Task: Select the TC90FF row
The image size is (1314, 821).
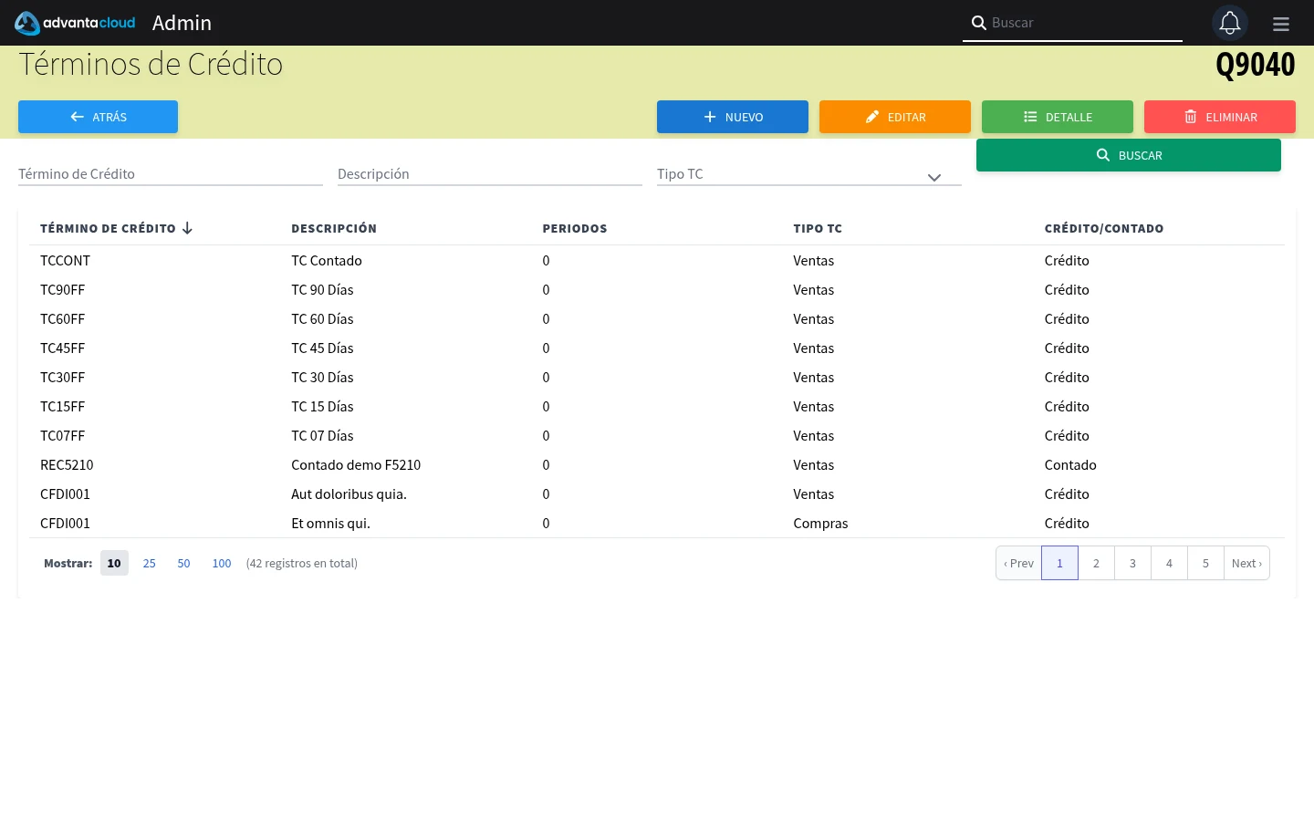Action: pos(657,289)
